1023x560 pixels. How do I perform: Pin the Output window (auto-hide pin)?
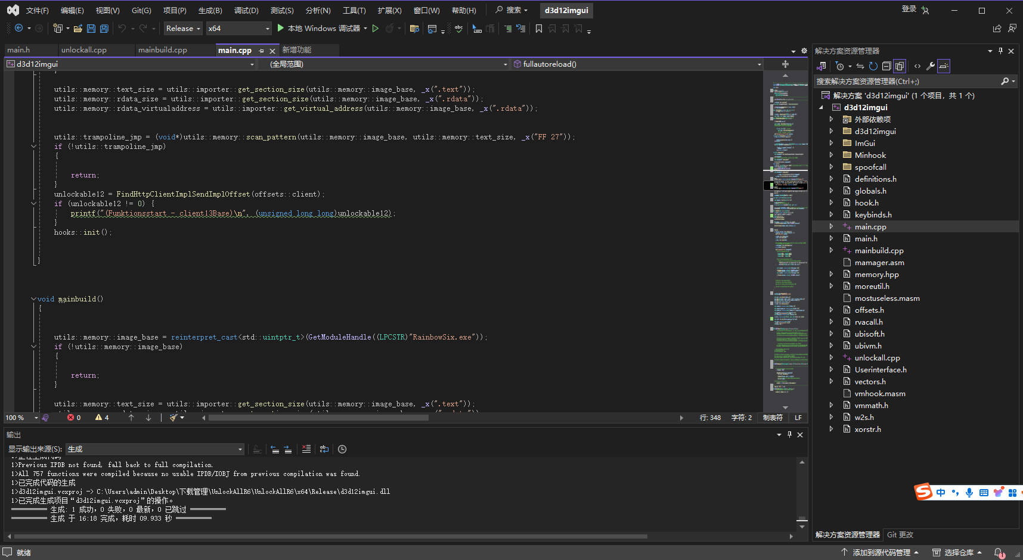pos(789,434)
